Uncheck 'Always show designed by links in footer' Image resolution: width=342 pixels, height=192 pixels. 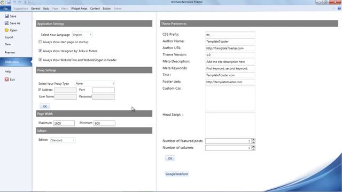[x=40, y=51]
